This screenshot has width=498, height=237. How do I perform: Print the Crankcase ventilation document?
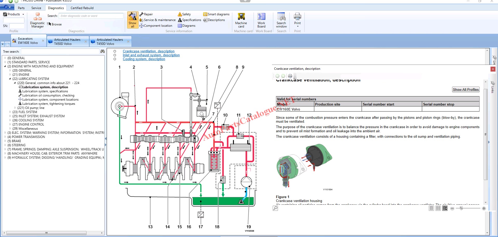pos(290,76)
